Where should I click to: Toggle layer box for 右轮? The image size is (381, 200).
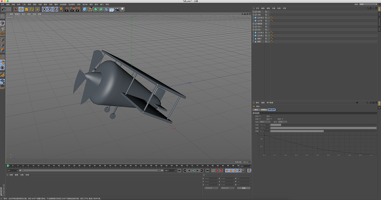coord(266,12)
